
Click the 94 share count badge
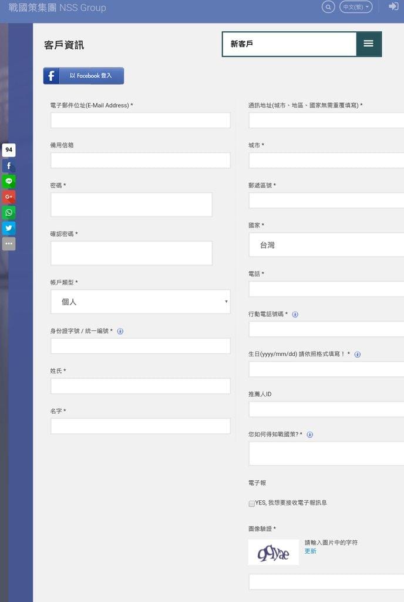click(9, 150)
